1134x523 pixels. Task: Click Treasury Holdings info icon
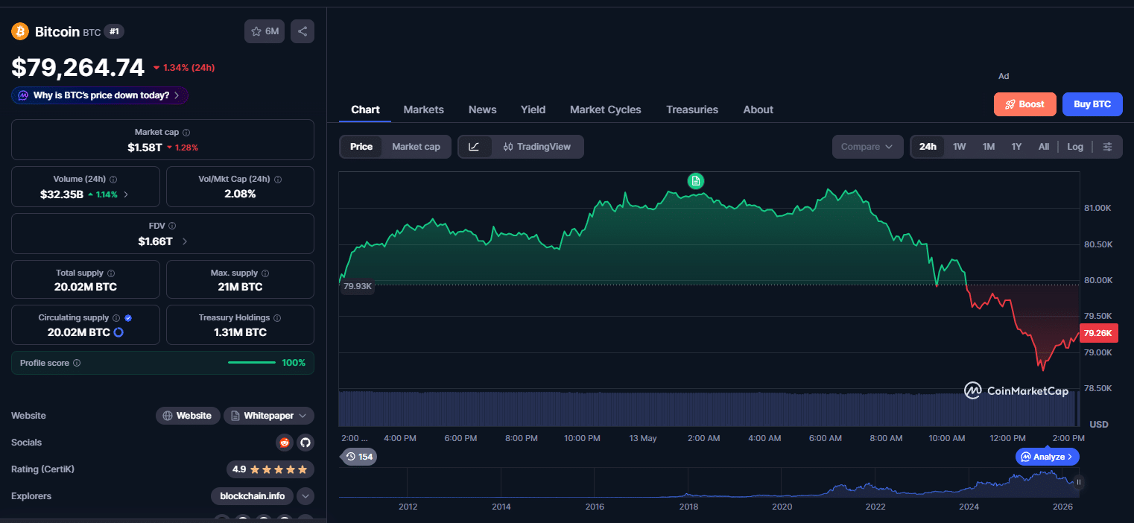277,317
